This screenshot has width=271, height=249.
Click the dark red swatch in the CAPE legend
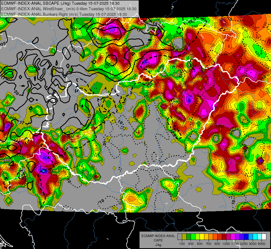[x=224, y=237]
